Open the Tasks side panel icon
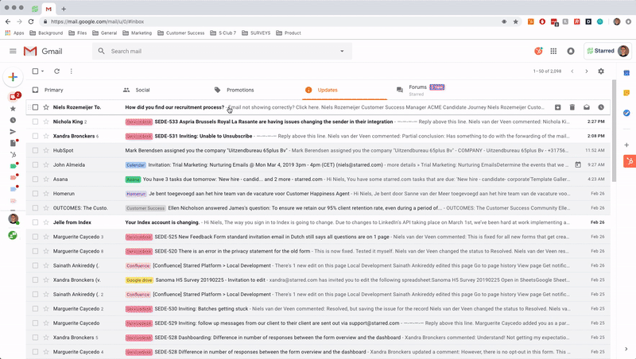This screenshot has width=636, height=359. point(626,113)
